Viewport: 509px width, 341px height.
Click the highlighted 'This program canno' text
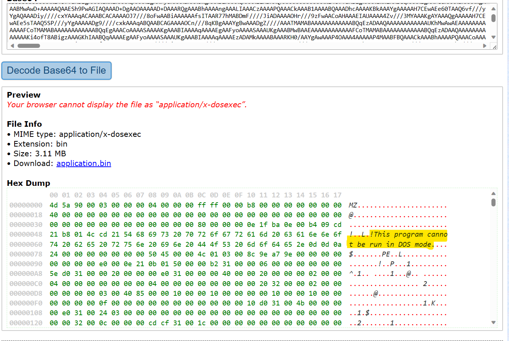point(408,234)
